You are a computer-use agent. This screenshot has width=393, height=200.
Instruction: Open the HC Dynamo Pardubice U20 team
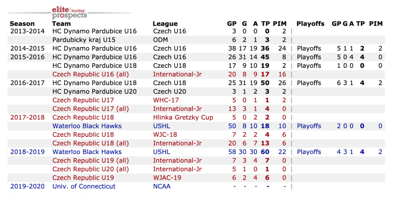(x=94, y=92)
